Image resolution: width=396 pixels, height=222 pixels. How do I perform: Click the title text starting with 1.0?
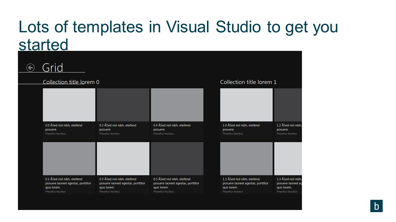click(241, 127)
